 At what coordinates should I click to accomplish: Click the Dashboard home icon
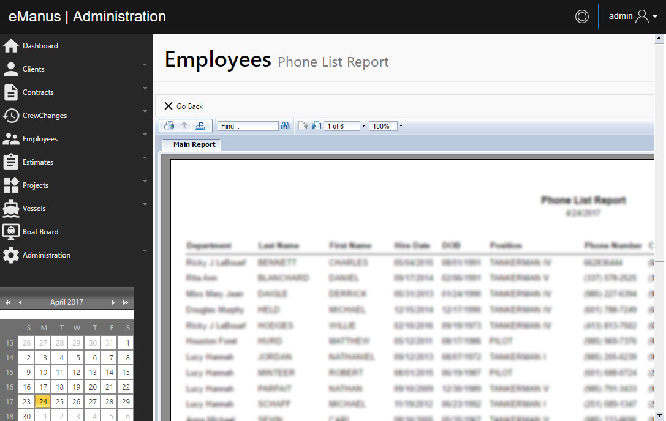(11, 46)
